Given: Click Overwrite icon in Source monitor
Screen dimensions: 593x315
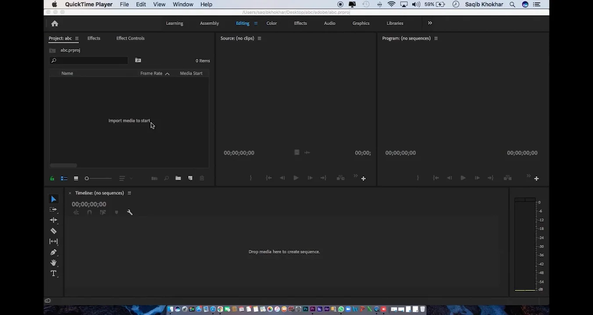Looking at the screenshot, I should click(x=340, y=178).
